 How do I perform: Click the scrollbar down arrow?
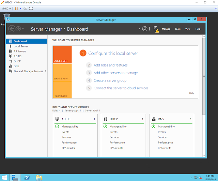[x=204, y=155]
